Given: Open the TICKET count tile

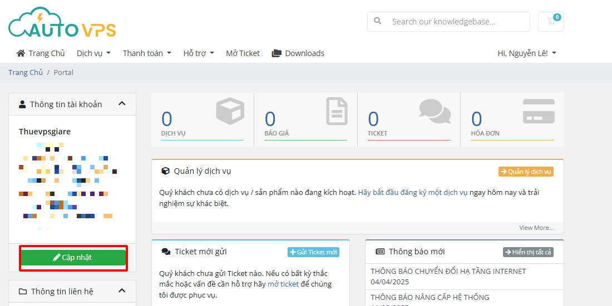Looking at the screenshot, I should pyautogui.click(x=409, y=119).
